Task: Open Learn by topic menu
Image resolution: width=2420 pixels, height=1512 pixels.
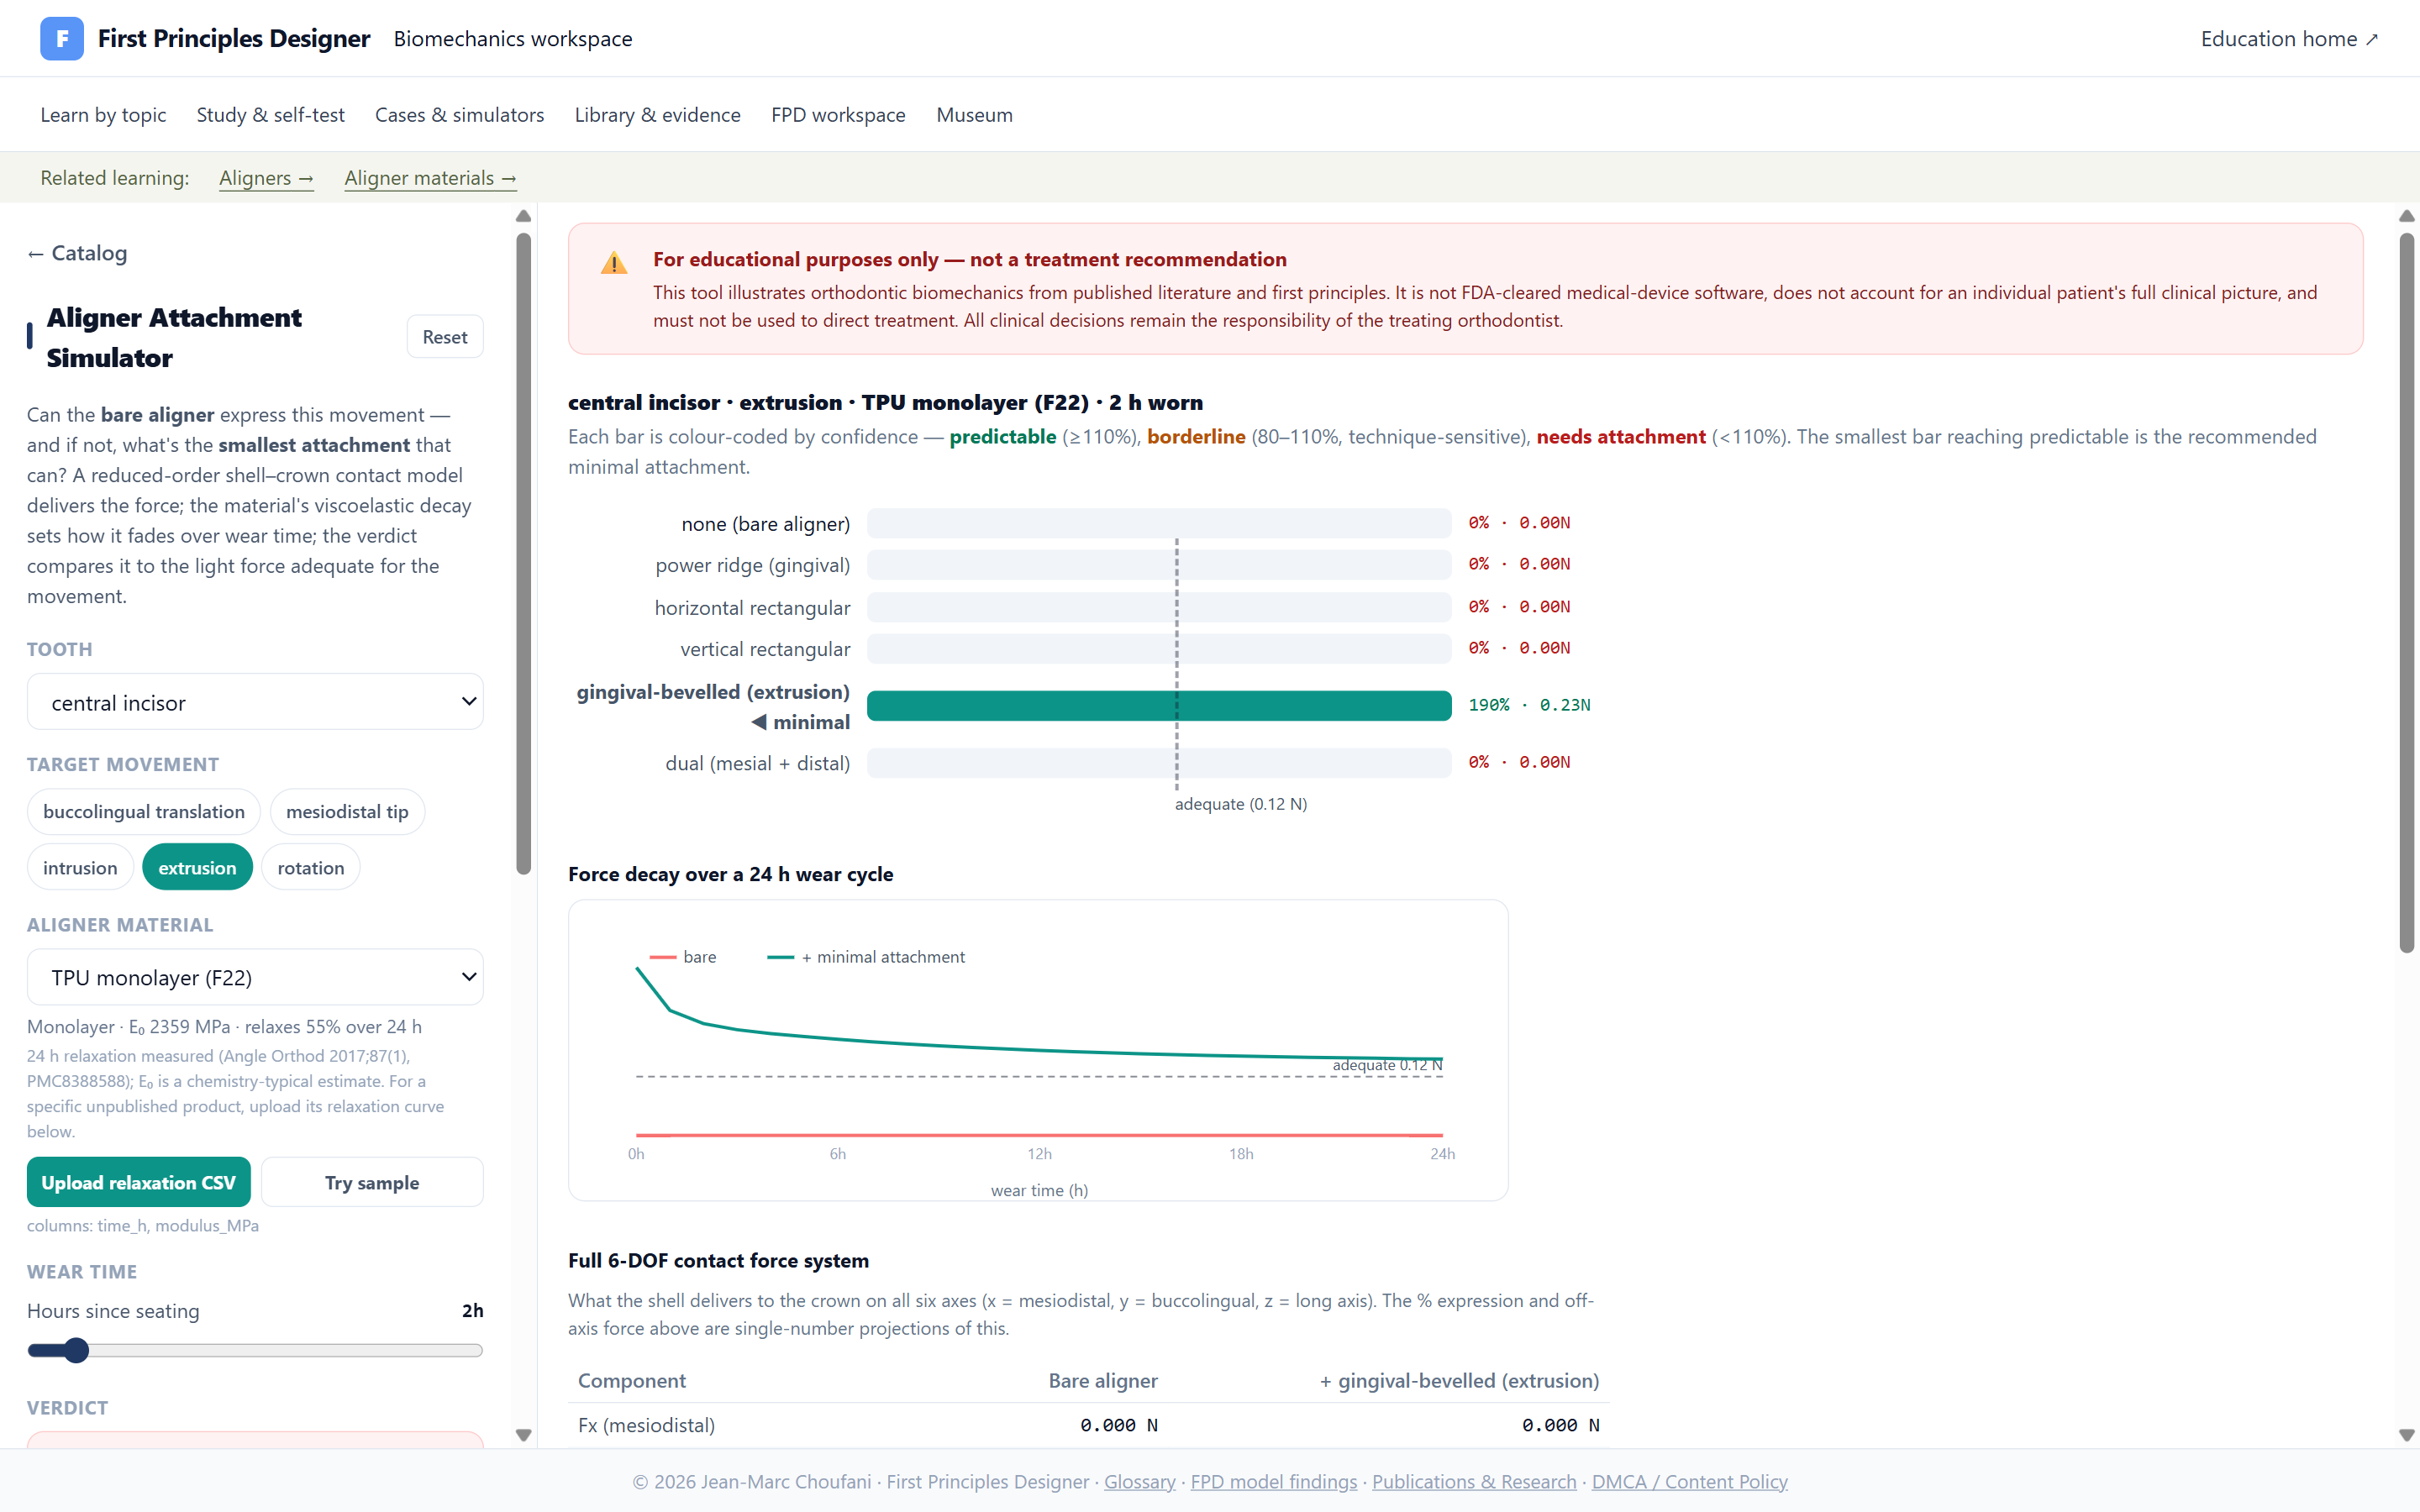Action: pos(103,115)
